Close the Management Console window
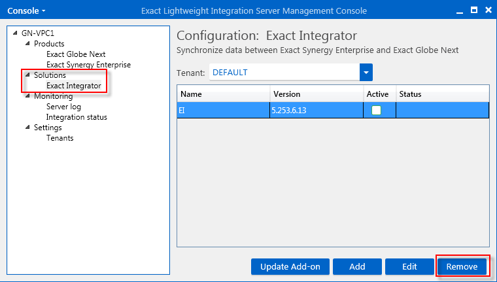Viewport: 497px width, 282px height. pos(488,10)
